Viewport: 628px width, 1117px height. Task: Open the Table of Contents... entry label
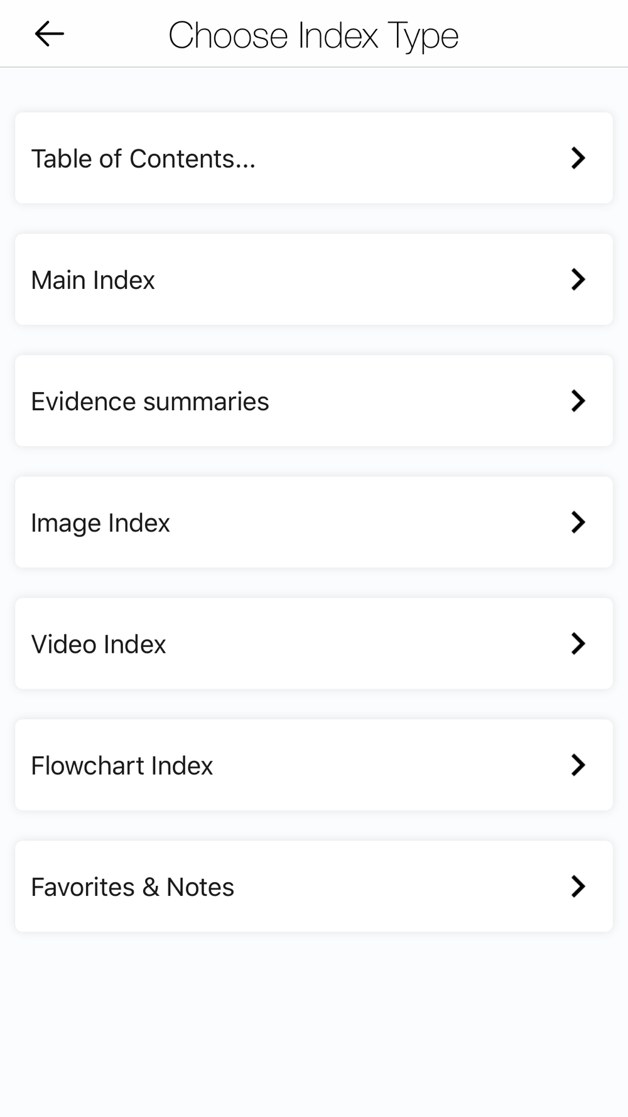(x=143, y=159)
